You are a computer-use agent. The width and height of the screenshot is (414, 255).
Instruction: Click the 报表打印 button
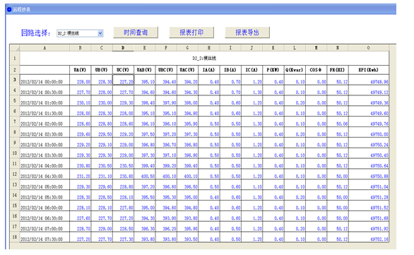tap(191, 32)
